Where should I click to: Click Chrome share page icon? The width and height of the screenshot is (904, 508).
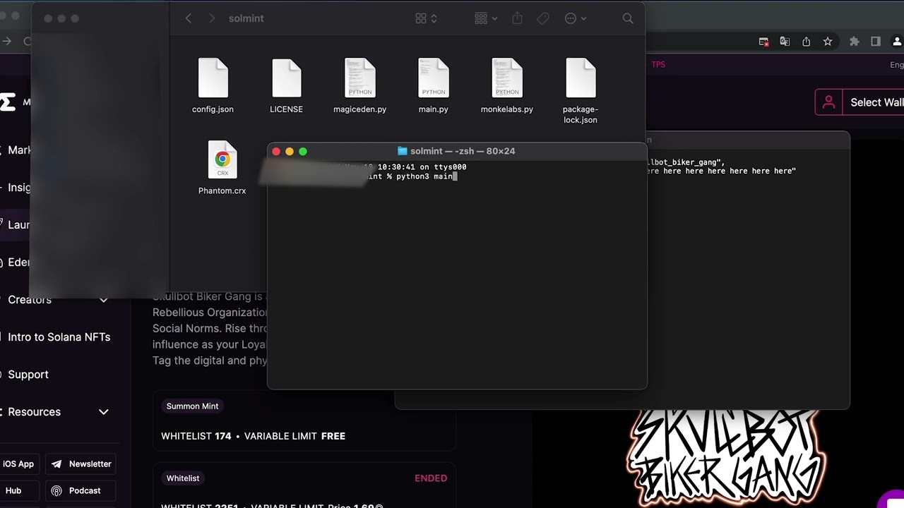(806, 42)
